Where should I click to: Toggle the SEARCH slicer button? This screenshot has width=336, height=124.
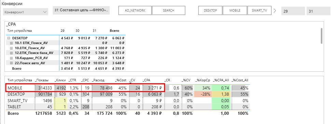pos(169,10)
